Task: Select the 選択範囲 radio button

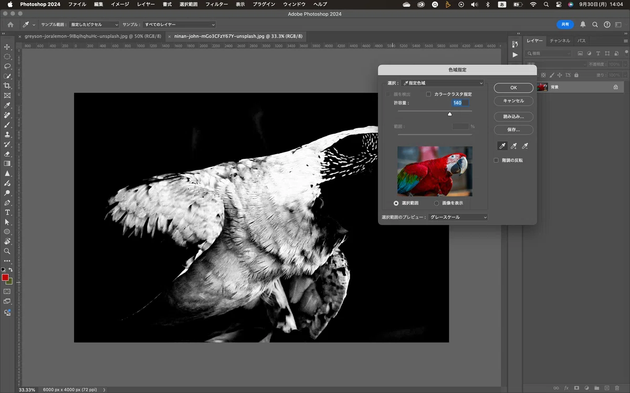Action: tap(396, 203)
